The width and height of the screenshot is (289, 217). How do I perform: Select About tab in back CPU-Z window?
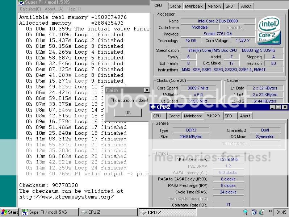pyautogui.click(x=246, y=6)
